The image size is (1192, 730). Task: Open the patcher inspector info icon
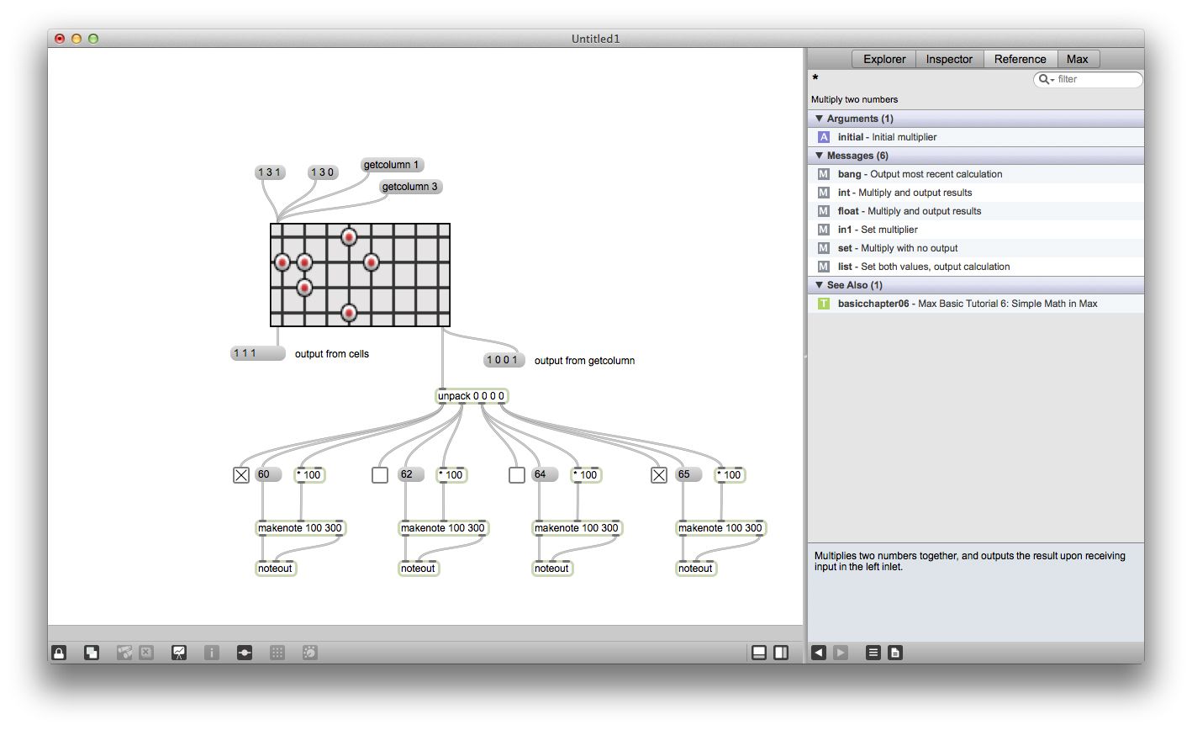point(211,652)
